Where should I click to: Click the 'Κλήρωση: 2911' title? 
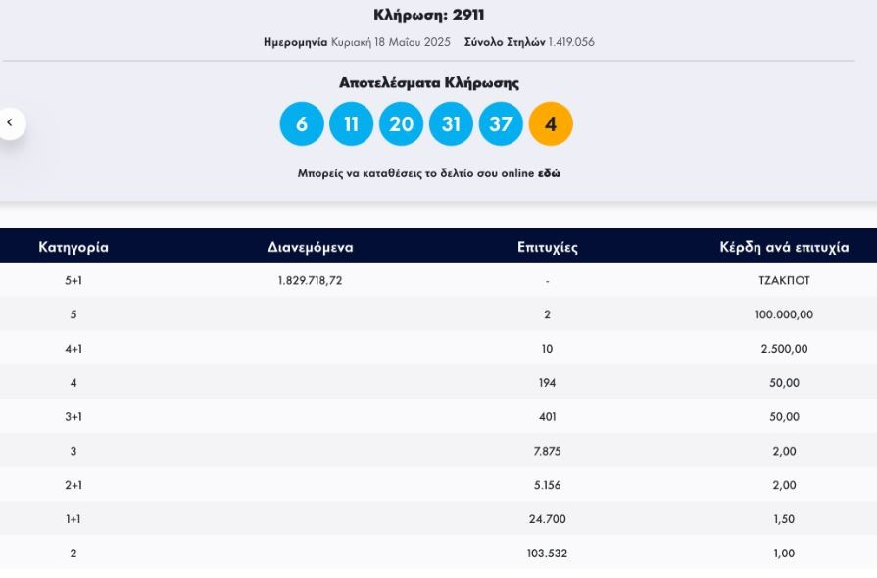coord(429,15)
